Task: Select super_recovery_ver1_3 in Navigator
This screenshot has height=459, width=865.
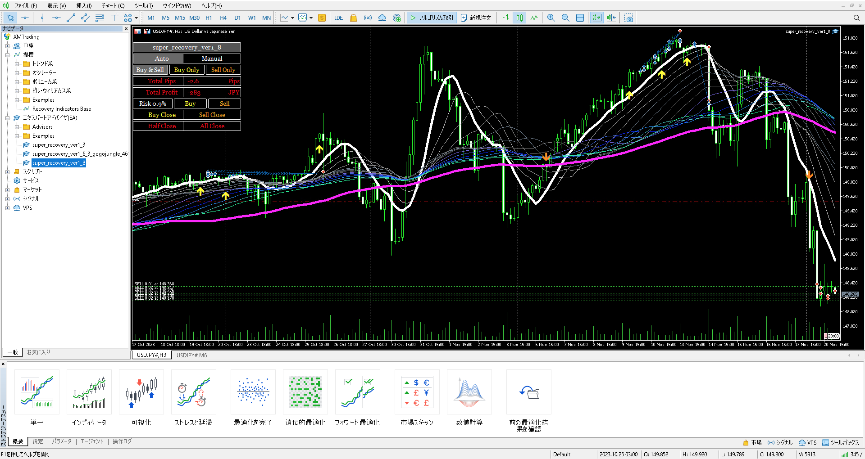Action: coord(59,145)
